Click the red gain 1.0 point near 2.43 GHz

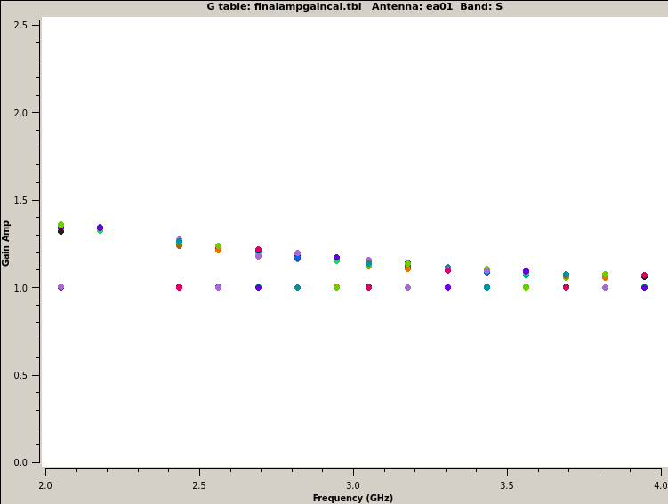coord(179,287)
